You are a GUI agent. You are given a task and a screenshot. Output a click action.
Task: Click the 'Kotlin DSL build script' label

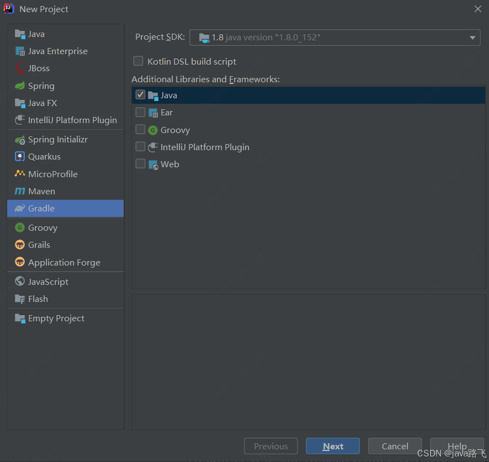[x=192, y=62]
